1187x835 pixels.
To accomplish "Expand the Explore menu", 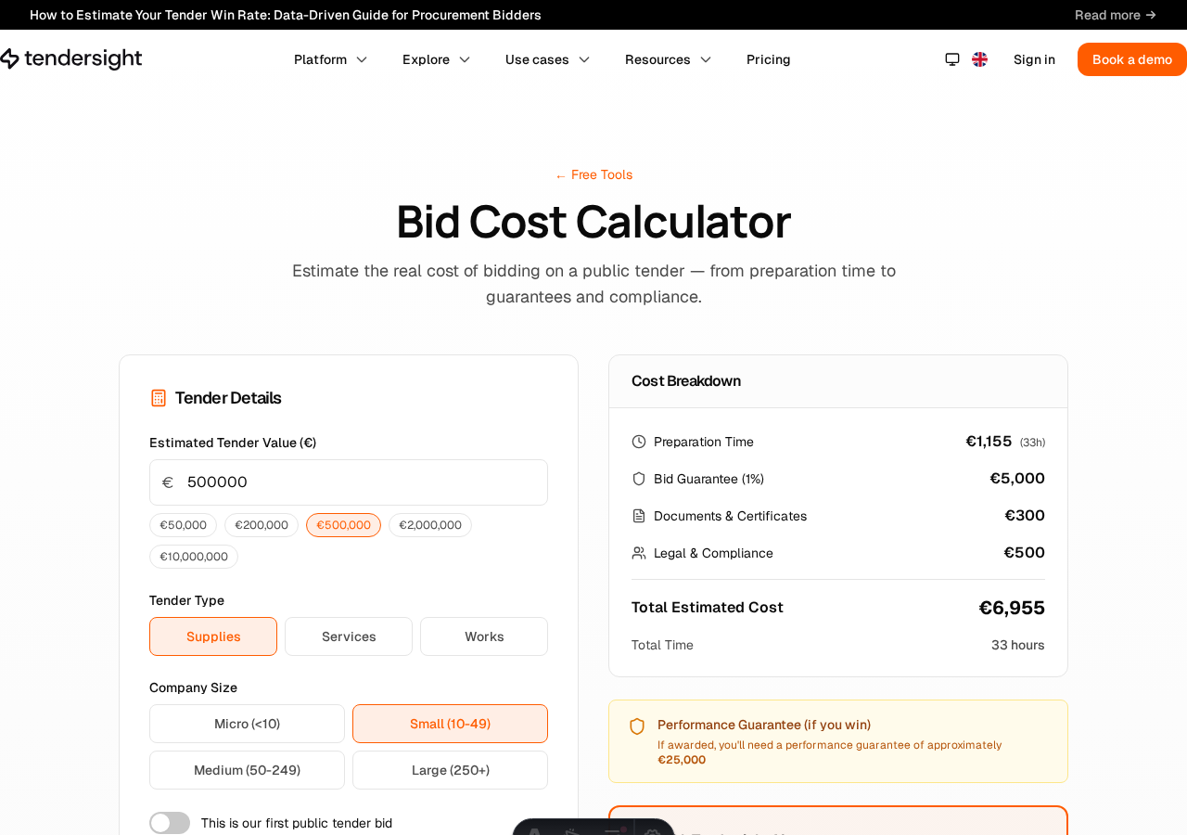I will (437, 59).
